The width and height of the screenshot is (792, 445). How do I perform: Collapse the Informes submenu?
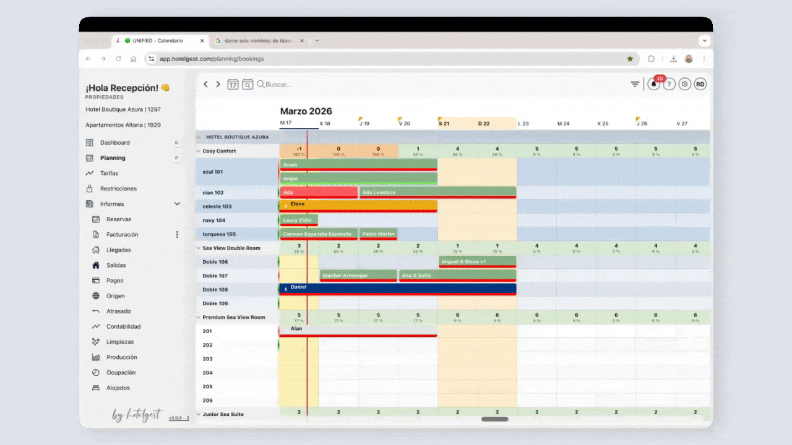(x=177, y=204)
